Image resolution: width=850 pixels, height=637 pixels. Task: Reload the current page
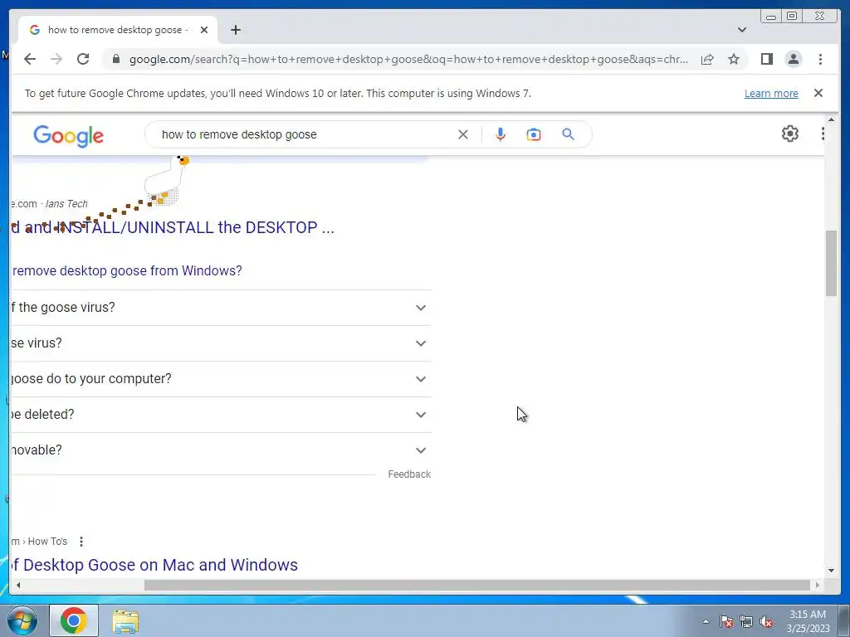(x=83, y=59)
